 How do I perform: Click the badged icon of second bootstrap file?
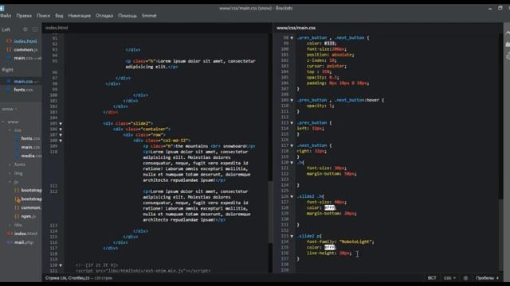tap(18, 199)
